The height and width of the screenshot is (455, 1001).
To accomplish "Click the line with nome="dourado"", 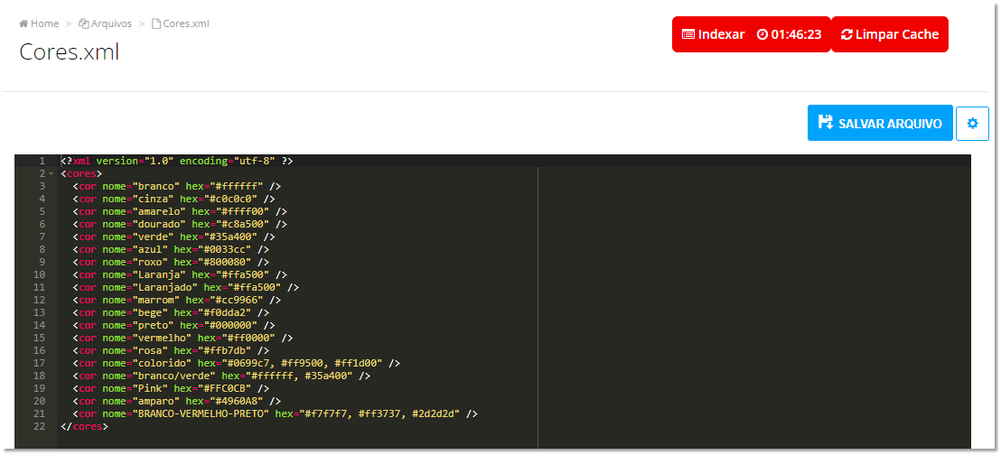I will [x=180, y=224].
